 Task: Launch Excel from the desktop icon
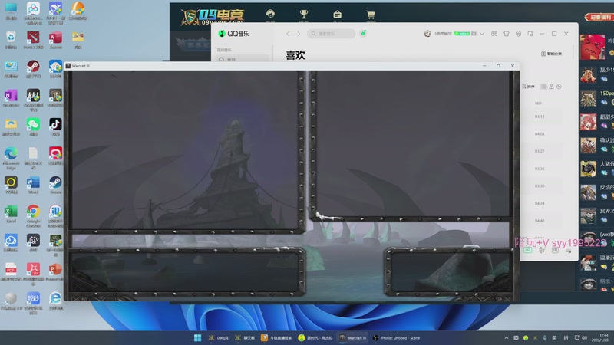[x=11, y=214]
